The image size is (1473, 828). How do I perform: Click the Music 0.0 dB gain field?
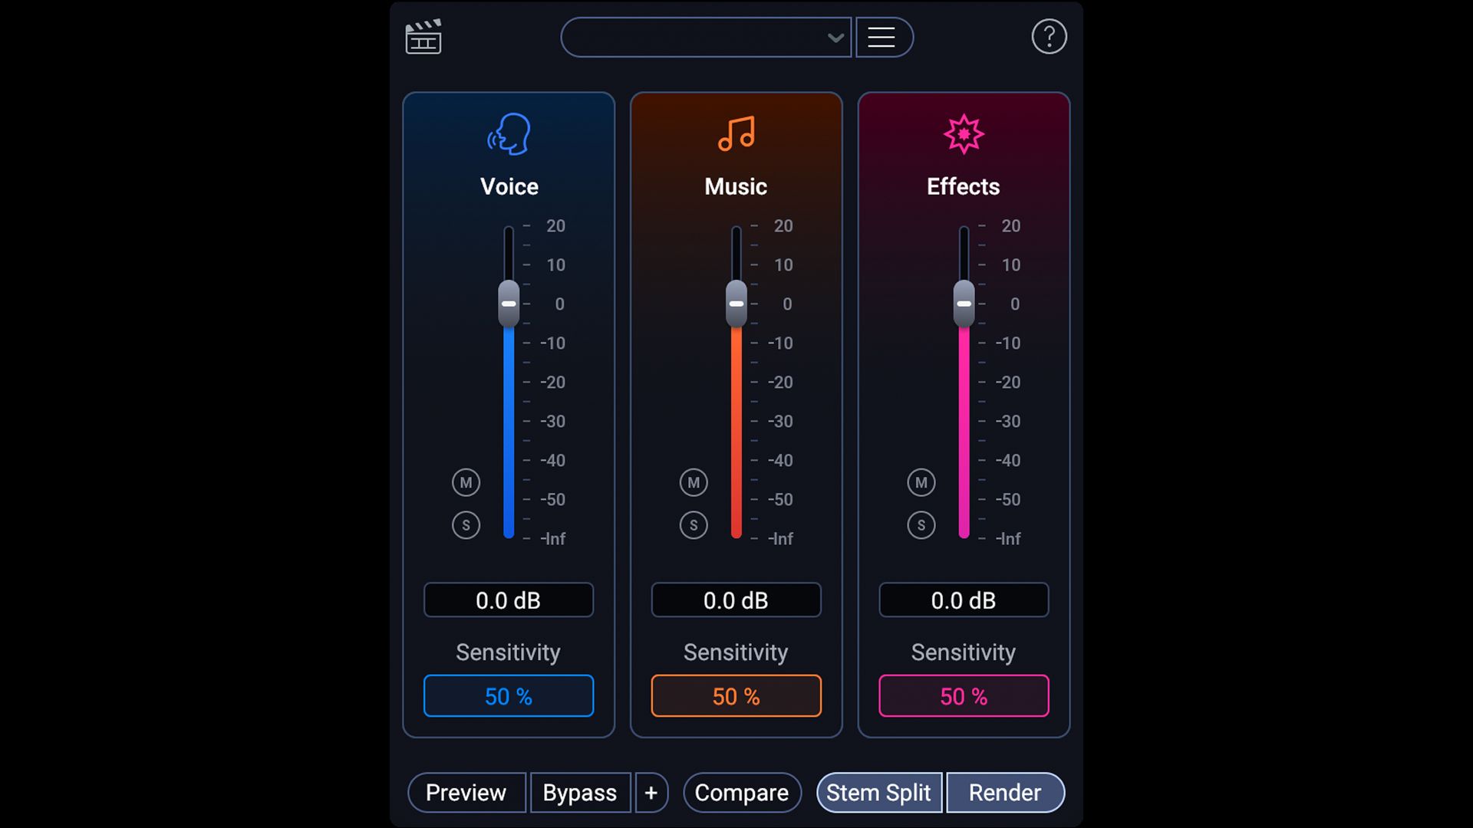click(x=736, y=600)
